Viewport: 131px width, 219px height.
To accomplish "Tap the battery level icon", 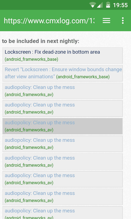I will coord(108,5).
